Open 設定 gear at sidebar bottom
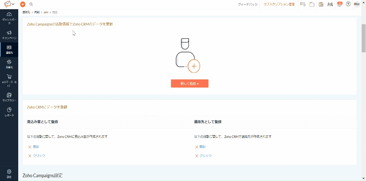 pos(9,174)
